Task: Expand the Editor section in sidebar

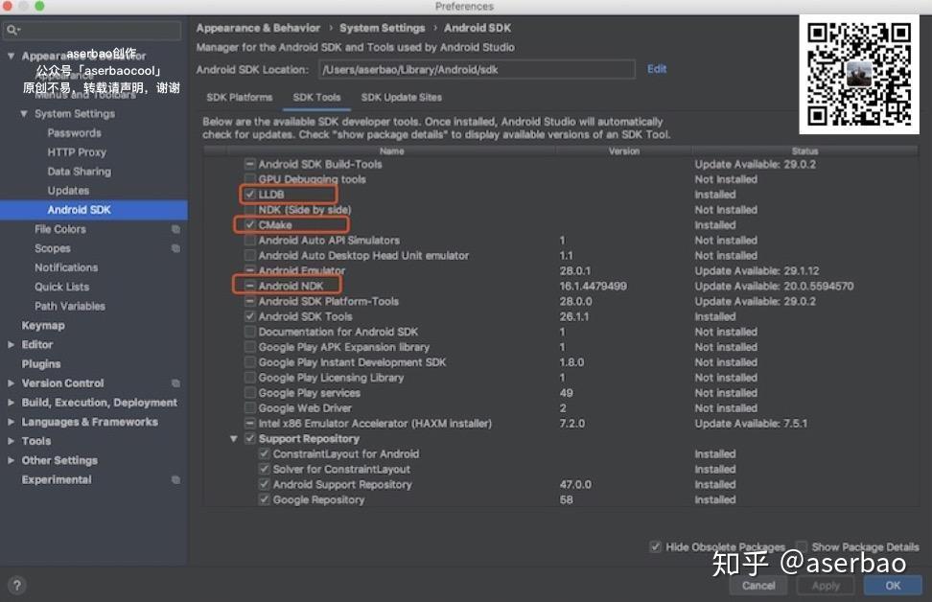Action: point(12,344)
